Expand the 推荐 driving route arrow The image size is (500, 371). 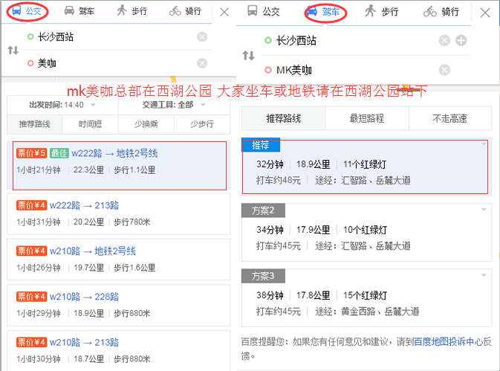click(x=484, y=144)
